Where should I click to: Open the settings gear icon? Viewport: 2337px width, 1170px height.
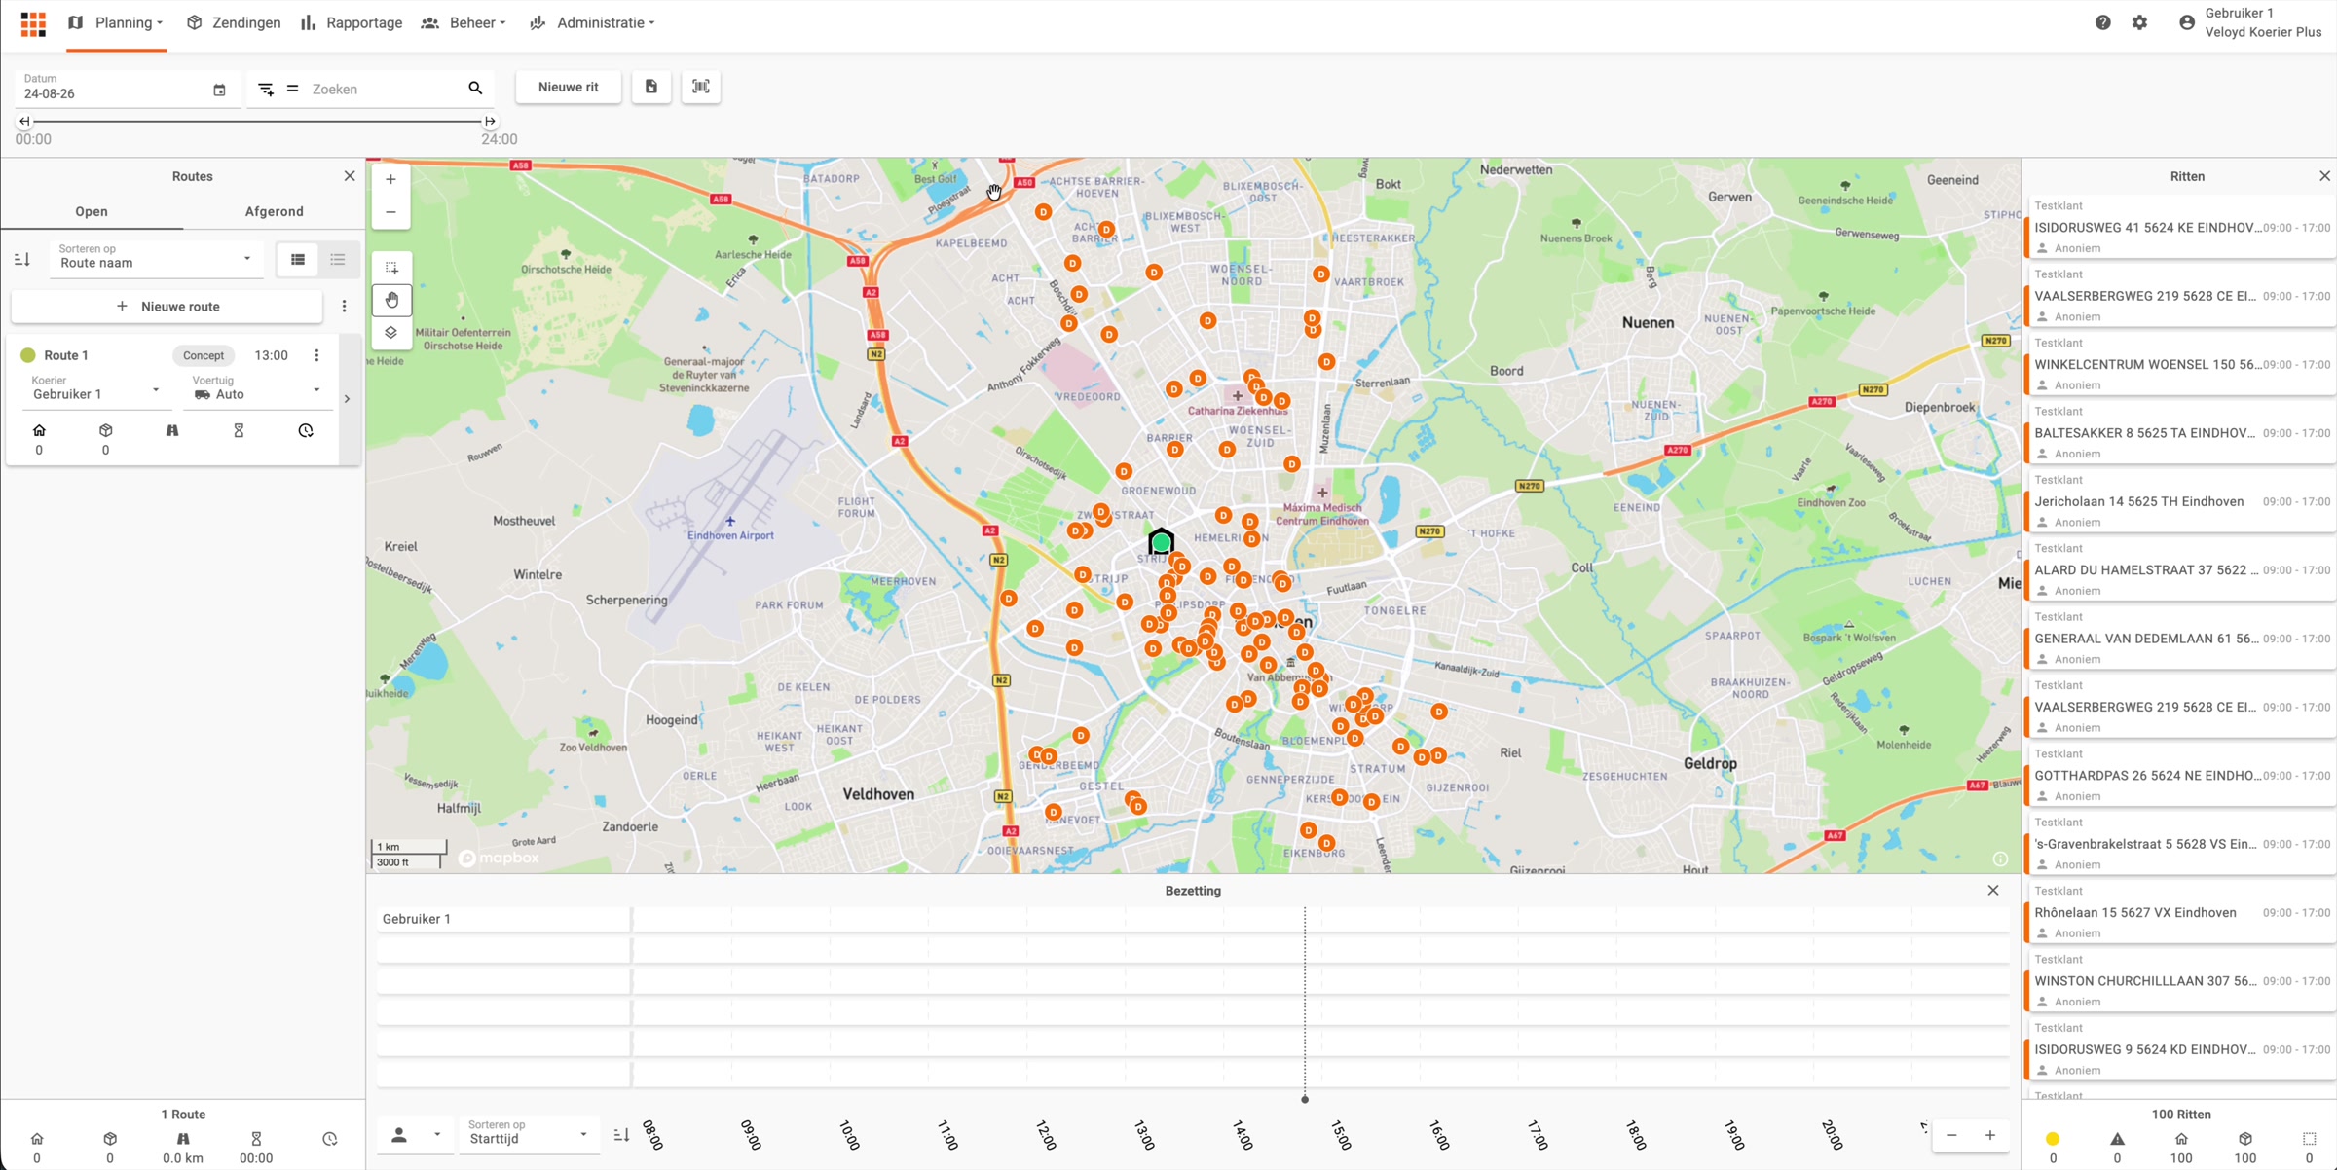pos(2139,22)
